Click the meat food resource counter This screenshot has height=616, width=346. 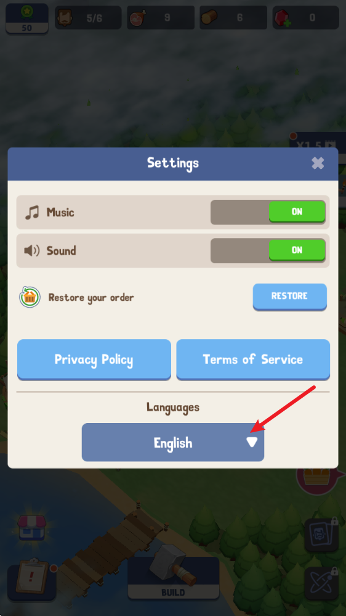(161, 18)
